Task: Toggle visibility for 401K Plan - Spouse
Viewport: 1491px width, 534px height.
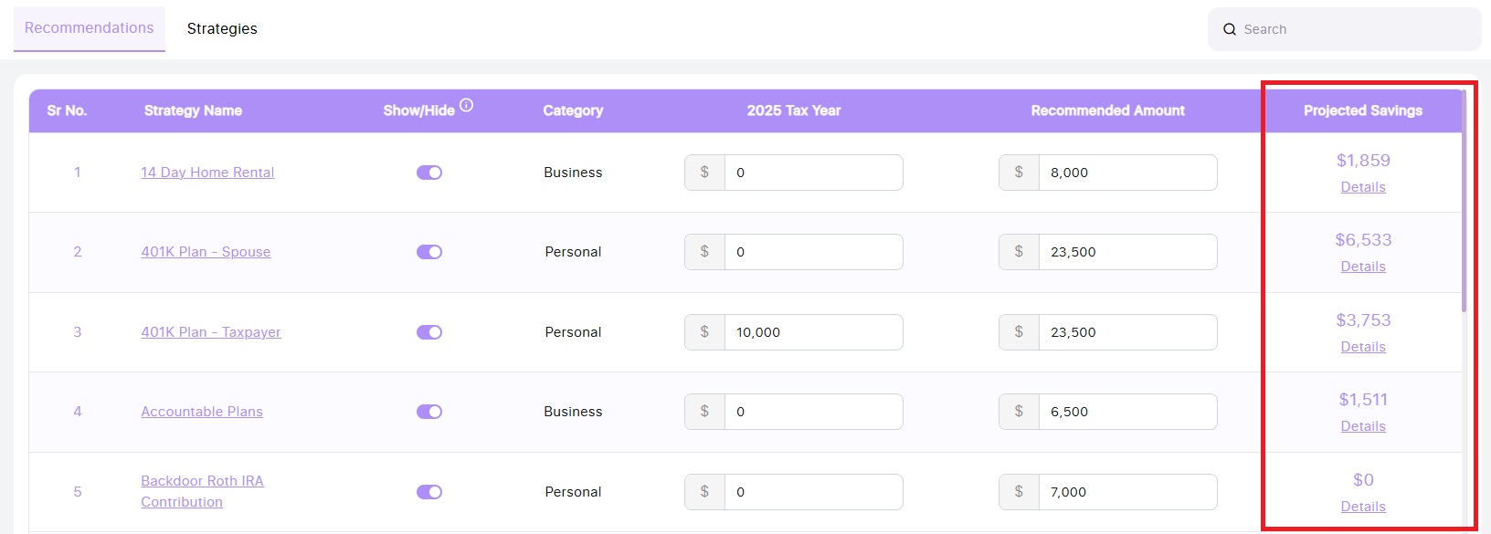Action: click(x=429, y=252)
